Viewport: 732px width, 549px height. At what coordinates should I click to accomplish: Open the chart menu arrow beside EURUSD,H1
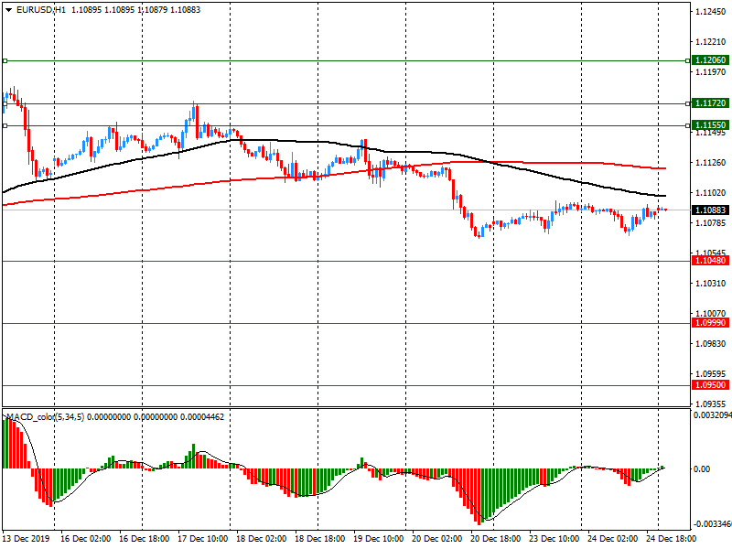pyautogui.click(x=8, y=9)
